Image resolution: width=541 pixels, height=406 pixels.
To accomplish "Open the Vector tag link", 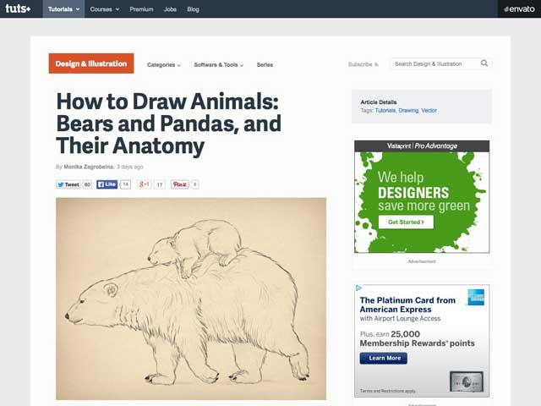I will pyautogui.click(x=429, y=111).
